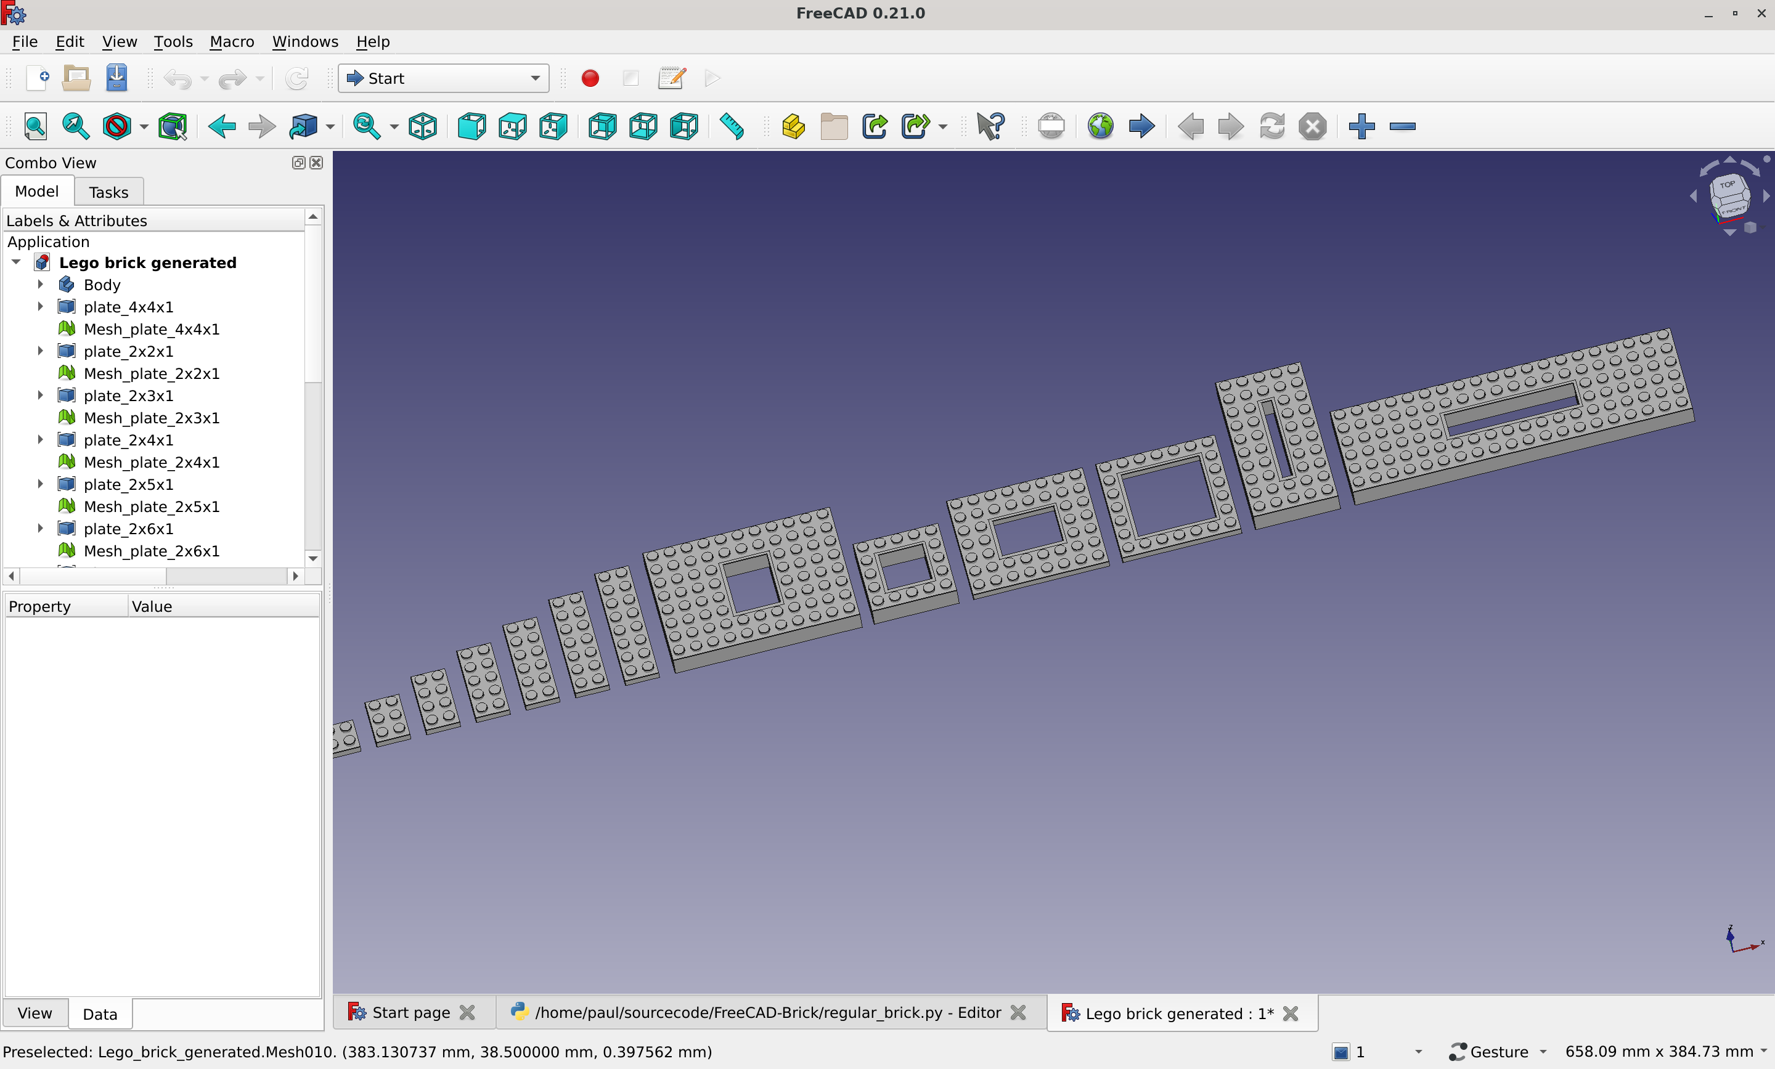1775x1069 pixels.
Task: Close the Lego brick generated document tab
Action: [x=1291, y=1014]
